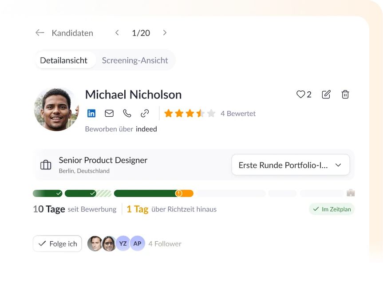Go to next candidate chevron
This screenshot has width=383, height=287.
coord(165,33)
